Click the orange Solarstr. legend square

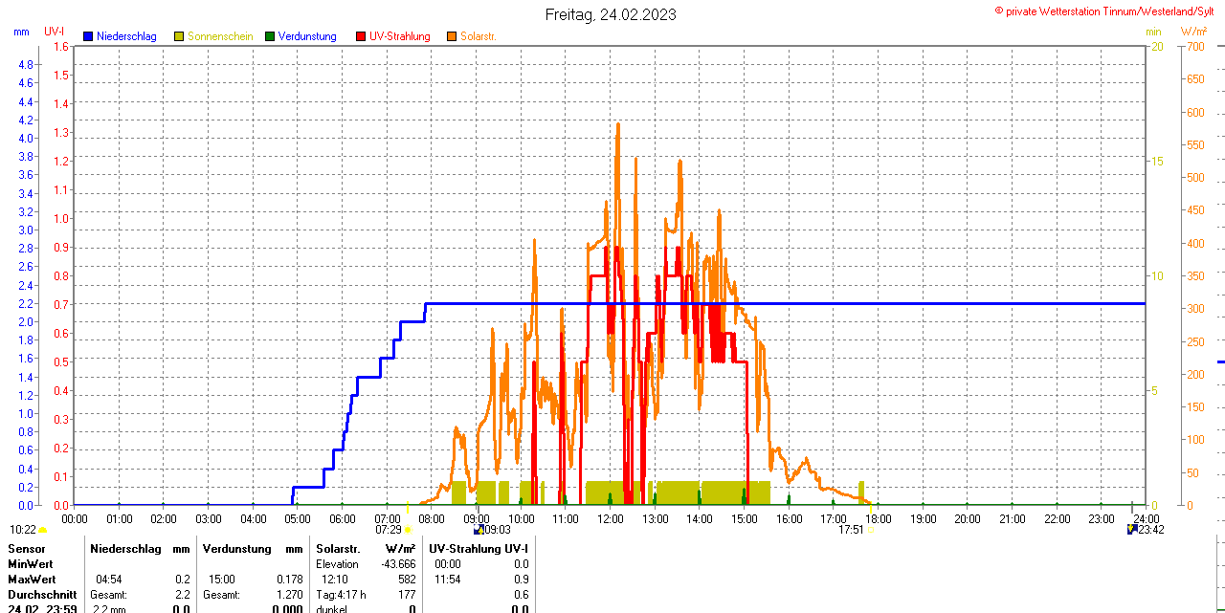(452, 36)
